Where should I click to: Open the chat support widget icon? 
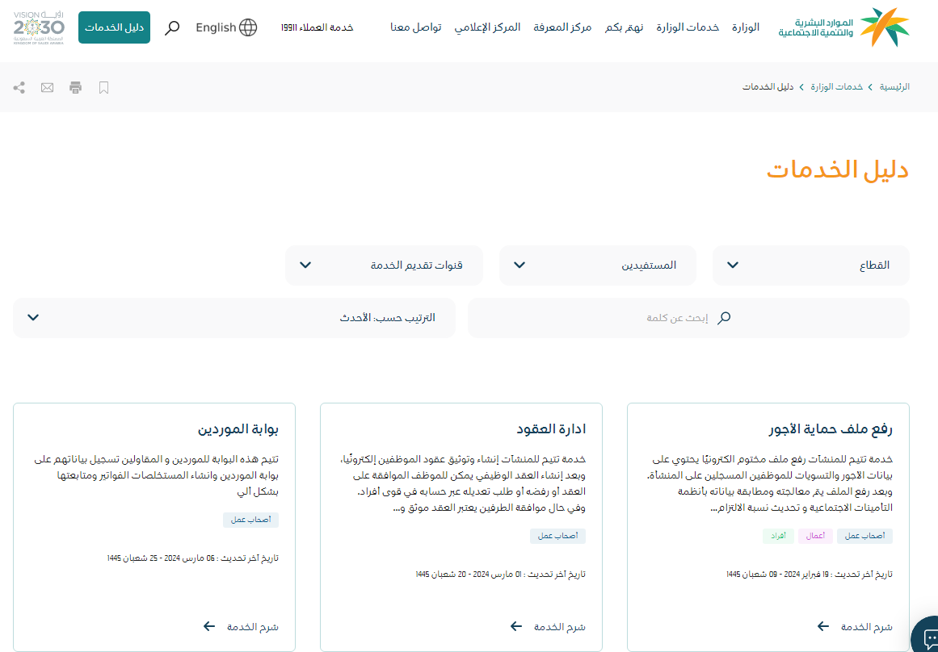coord(928,637)
